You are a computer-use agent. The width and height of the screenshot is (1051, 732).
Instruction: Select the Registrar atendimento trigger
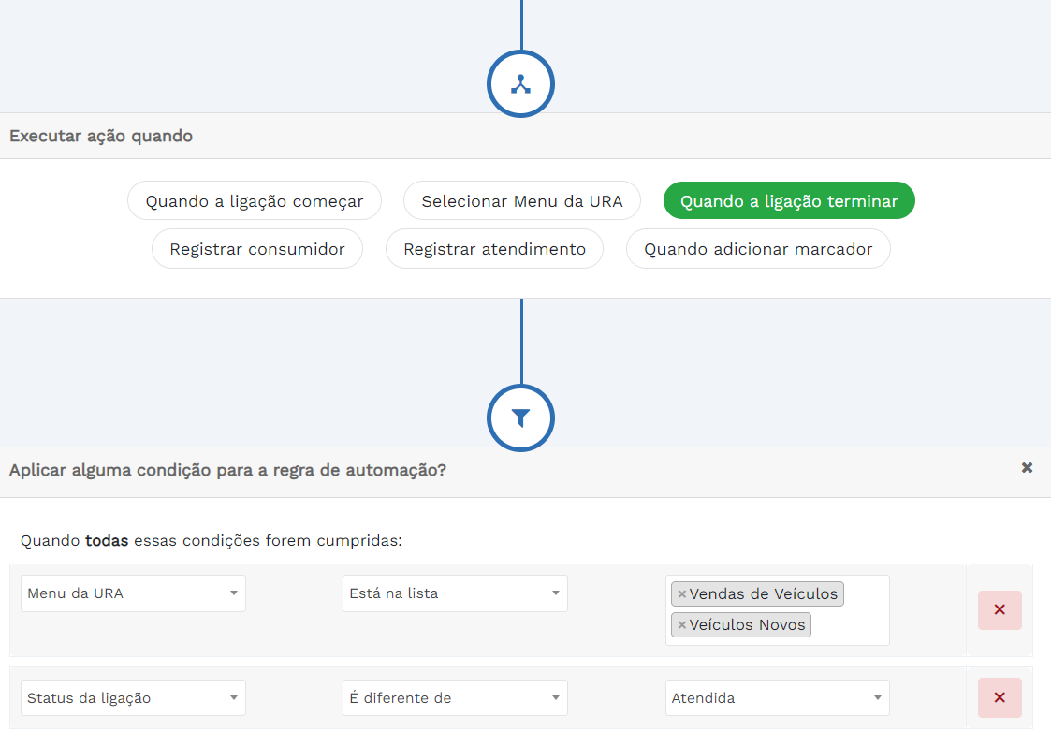click(494, 249)
